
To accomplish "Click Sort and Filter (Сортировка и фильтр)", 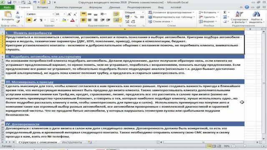I will (239, 17).
